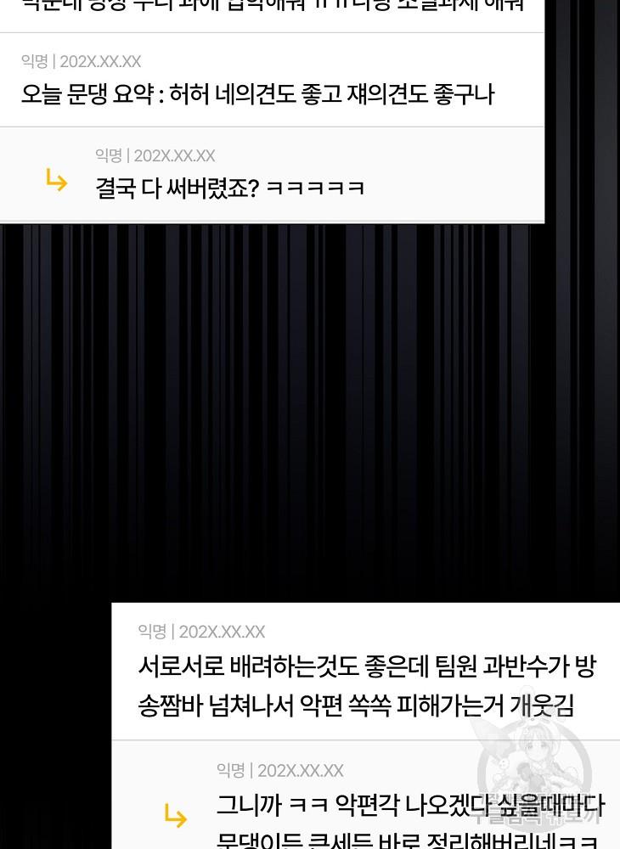Click the partly cut-off comment text at the top
This screenshot has height=849, width=620.
[x=273, y=5]
